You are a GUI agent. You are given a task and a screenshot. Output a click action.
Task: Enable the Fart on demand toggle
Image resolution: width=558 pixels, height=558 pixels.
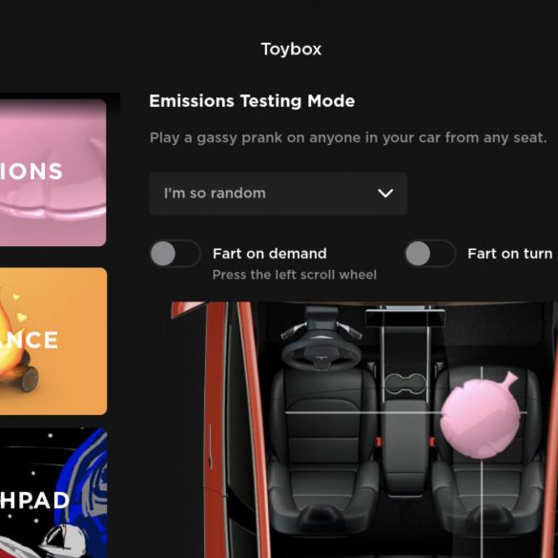(x=175, y=254)
